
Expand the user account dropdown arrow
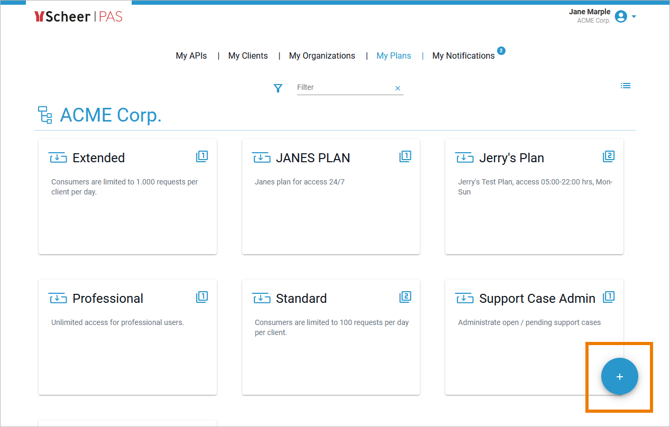pos(634,16)
